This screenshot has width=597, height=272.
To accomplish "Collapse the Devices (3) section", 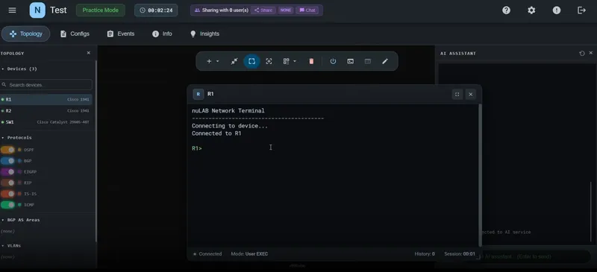I will click(20, 69).
